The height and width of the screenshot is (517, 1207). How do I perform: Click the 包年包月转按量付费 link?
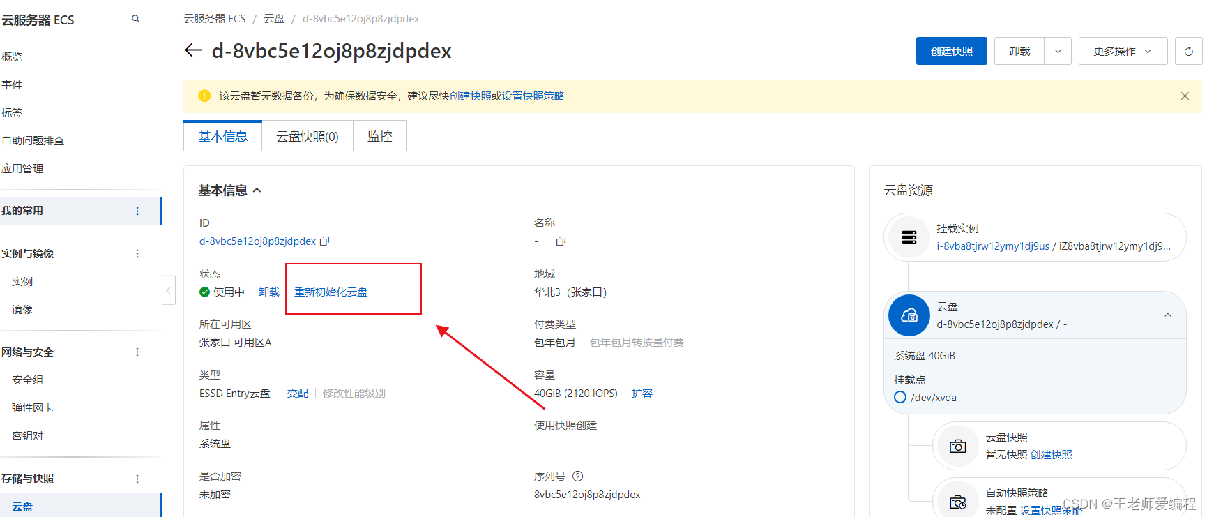[x=637, y=343]
